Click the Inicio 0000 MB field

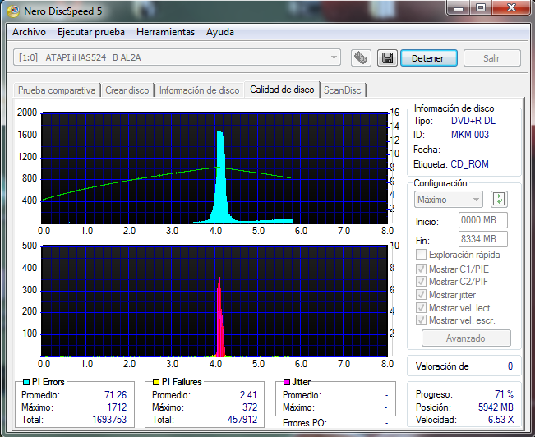tap(483, 221)
